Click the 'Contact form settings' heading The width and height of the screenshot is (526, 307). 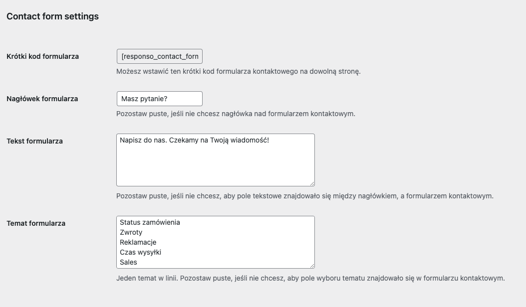click(x=53, y=16)
